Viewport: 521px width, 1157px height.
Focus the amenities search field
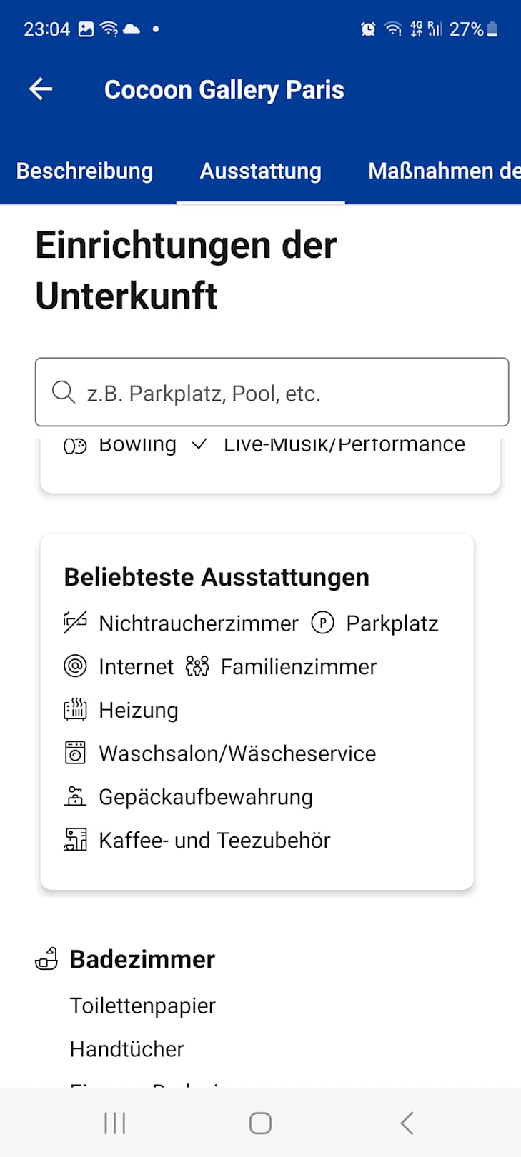[x=286, y=393]
